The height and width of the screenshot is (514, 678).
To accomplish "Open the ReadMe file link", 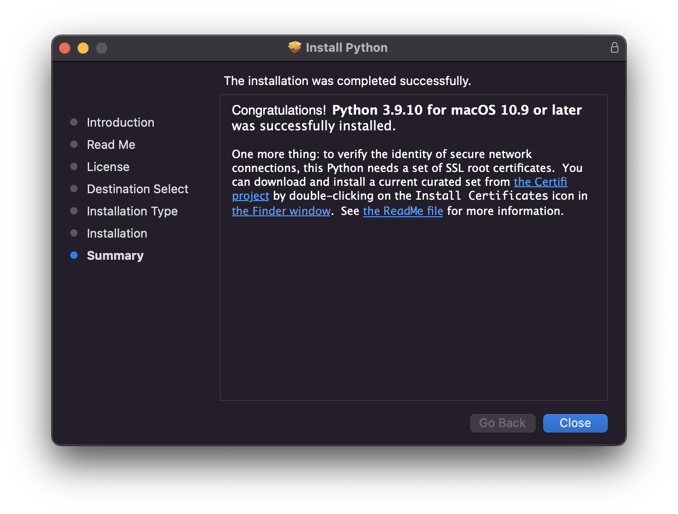I will tap(403, 211).
